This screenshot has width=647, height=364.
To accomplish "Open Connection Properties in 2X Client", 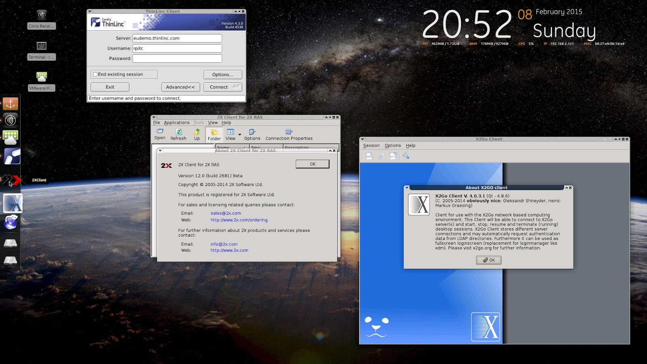I will (289, 135).
